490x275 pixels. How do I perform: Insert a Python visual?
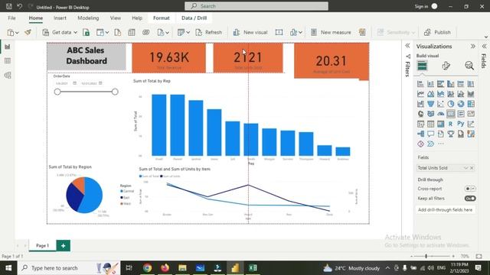pyautogui.click(x=461, y=124)
